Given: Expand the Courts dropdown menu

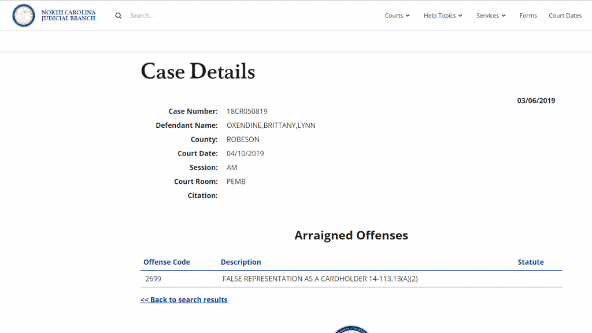Looking at the screenshot, I should tap(397, 16).
